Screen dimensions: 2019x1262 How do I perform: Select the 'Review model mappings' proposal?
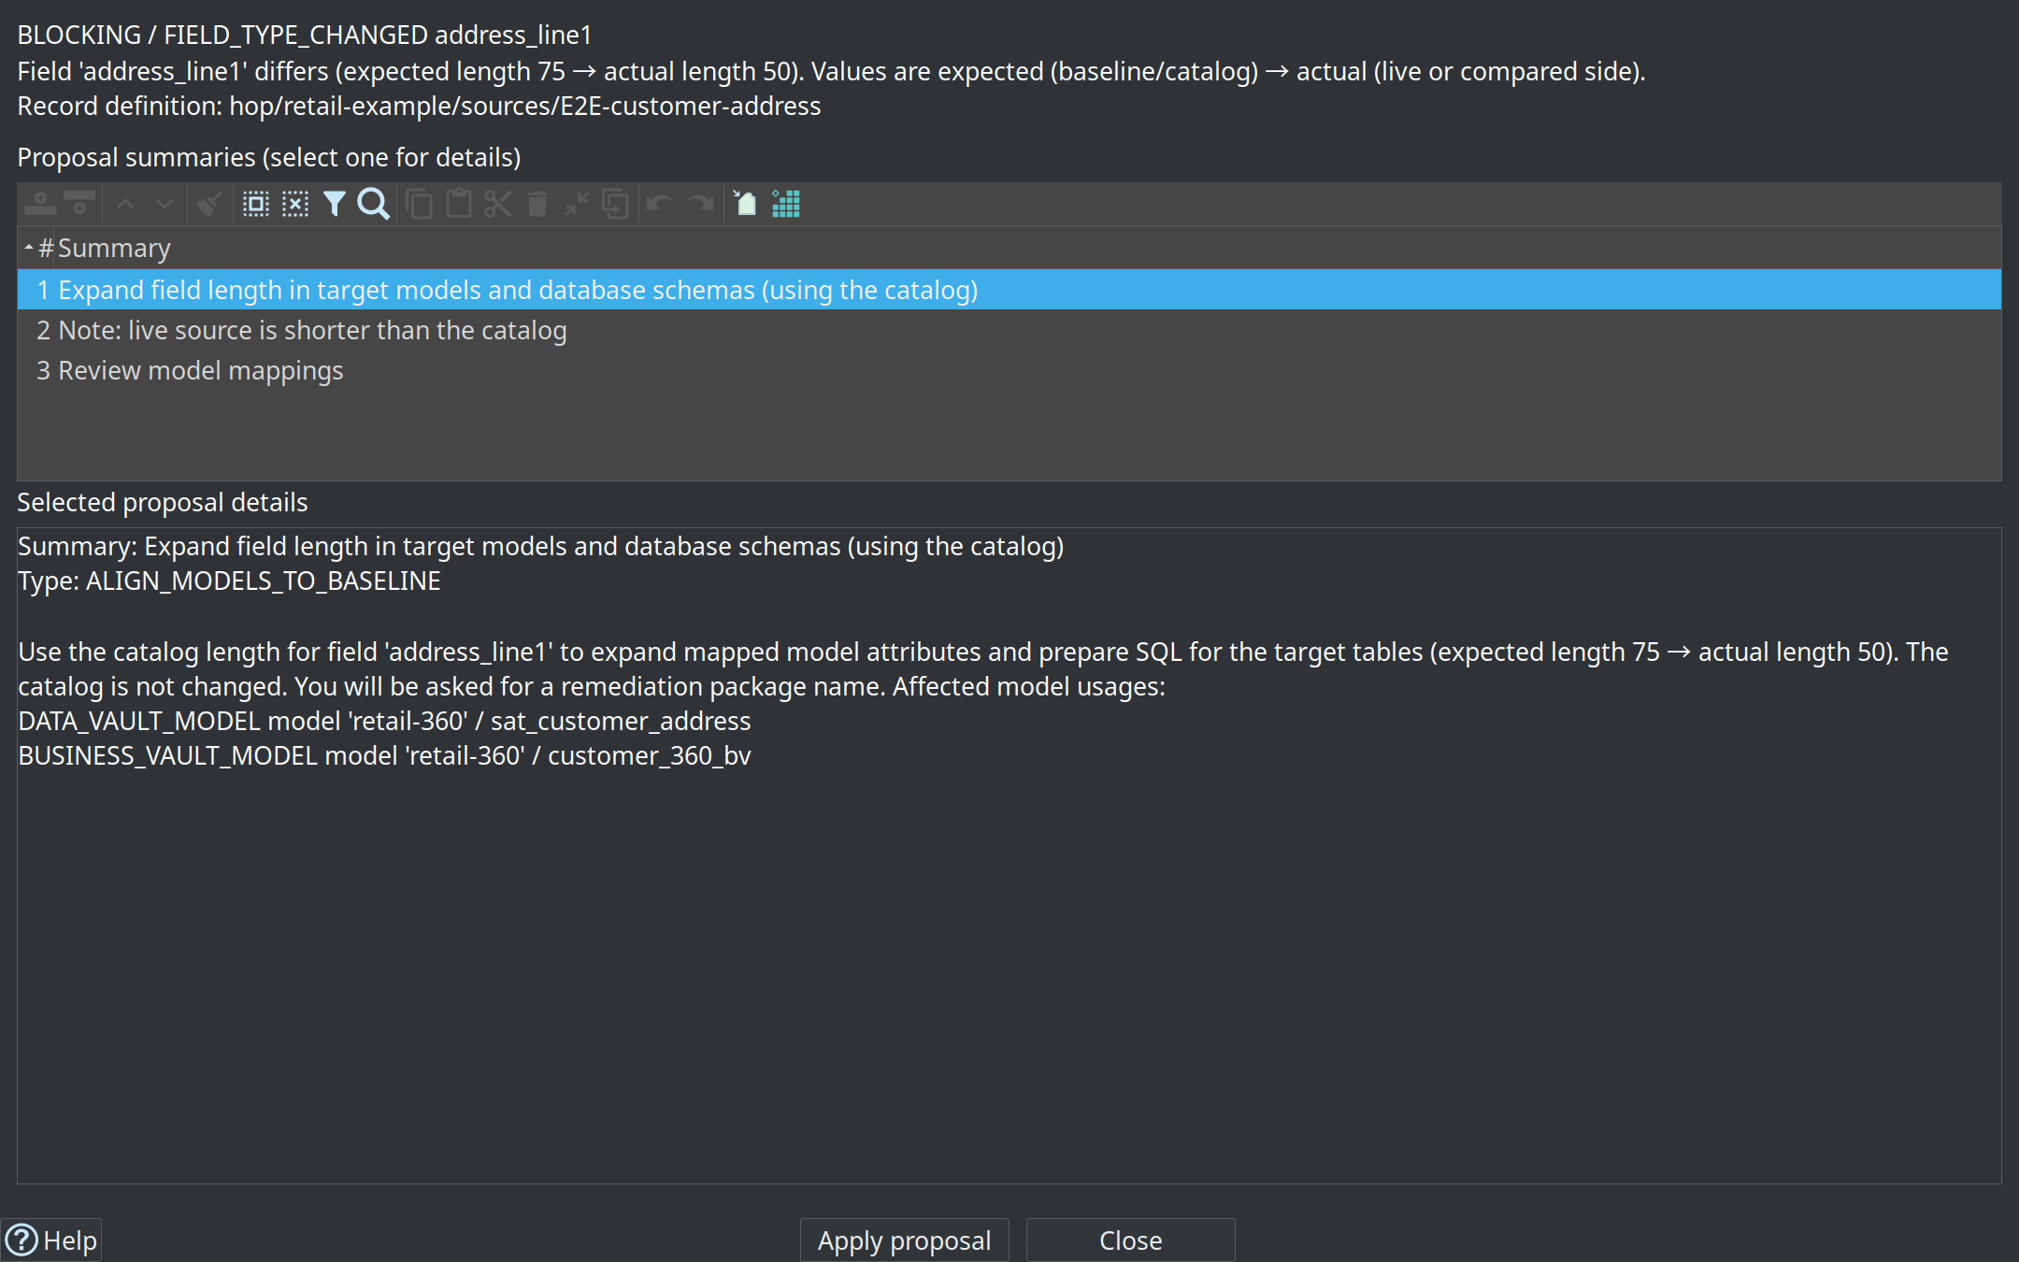coord(1009,370)
